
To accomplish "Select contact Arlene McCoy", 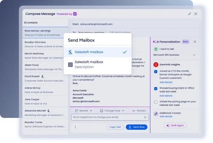I will (x=45, y=90).
